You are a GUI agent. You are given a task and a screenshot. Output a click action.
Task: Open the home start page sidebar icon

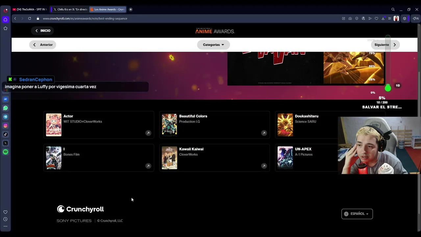[5, 20]
